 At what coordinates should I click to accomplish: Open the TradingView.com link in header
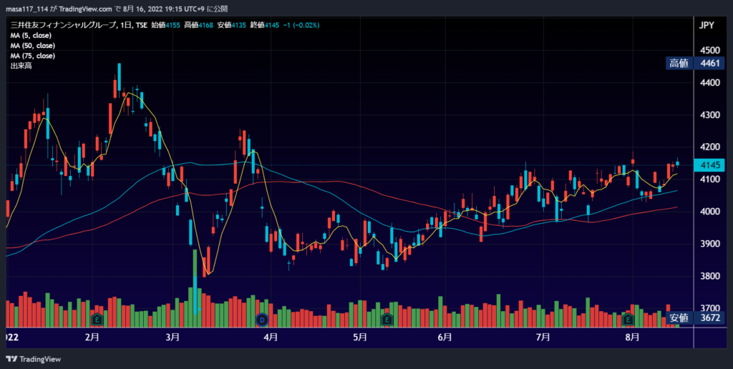click(x=86, y=9)
